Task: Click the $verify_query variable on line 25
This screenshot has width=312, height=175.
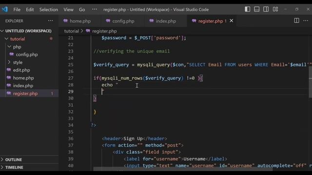Action: tap(111, 65)
